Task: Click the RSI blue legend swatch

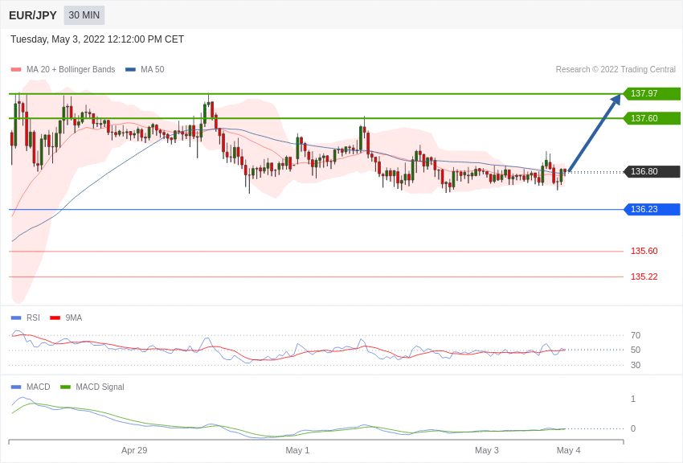Action: 16,318
